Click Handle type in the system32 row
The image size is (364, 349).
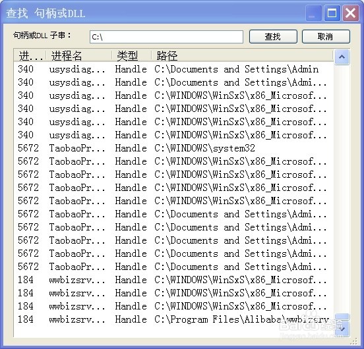pyautogui.click(x=131, y=148)
